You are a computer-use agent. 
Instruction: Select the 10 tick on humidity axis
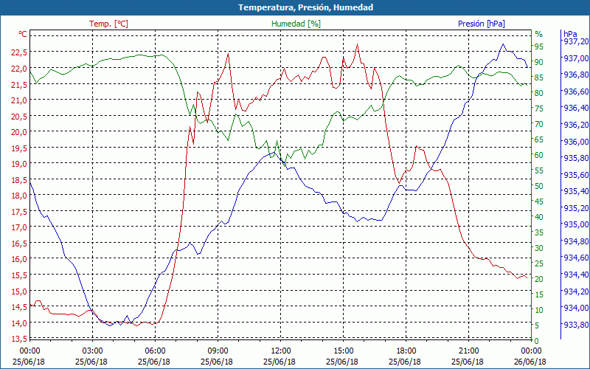click(539, 310)
